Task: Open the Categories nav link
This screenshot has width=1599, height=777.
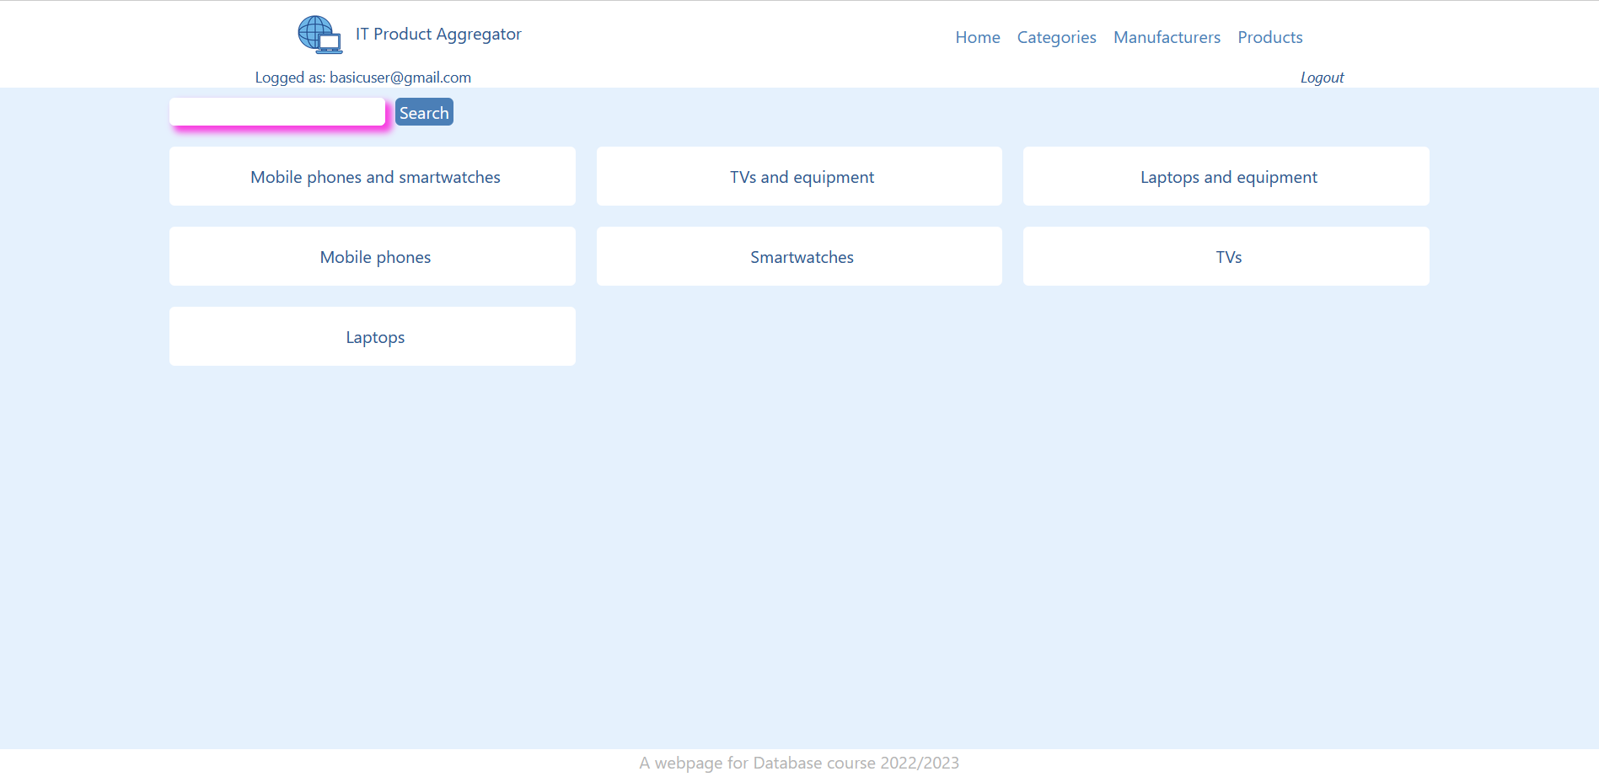Action: pyautogui.click(x=1056, y=37)
